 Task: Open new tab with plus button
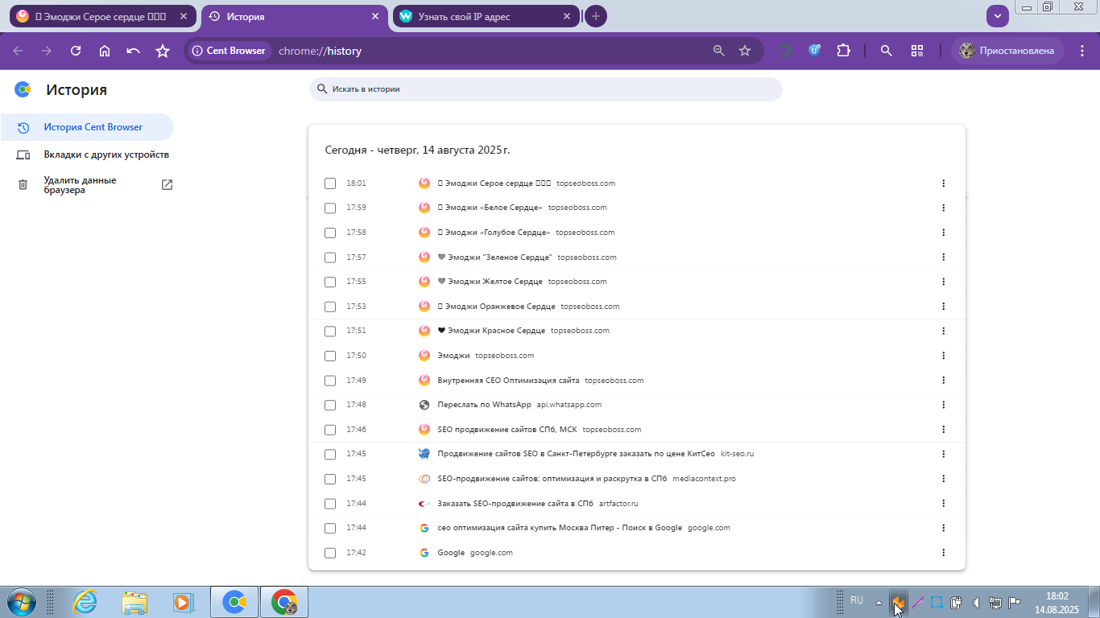click(x=596, y=16)
